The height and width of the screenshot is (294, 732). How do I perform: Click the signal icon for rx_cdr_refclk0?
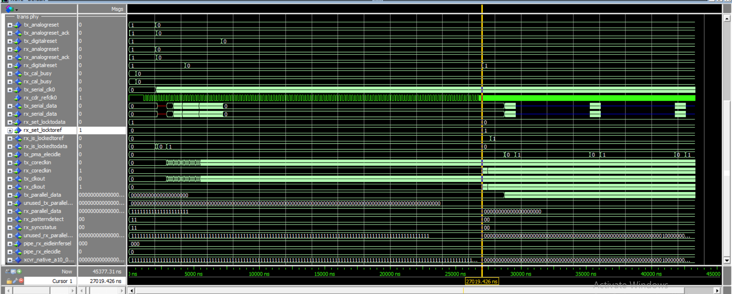click(x=18, y=98)
